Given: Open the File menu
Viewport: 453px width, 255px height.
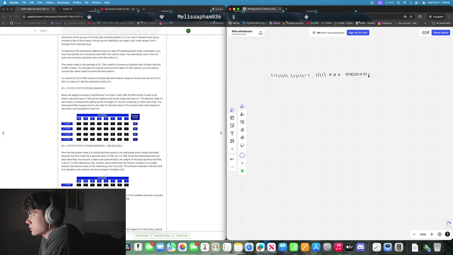Looking at the screenshot, I should pos(24,2).
